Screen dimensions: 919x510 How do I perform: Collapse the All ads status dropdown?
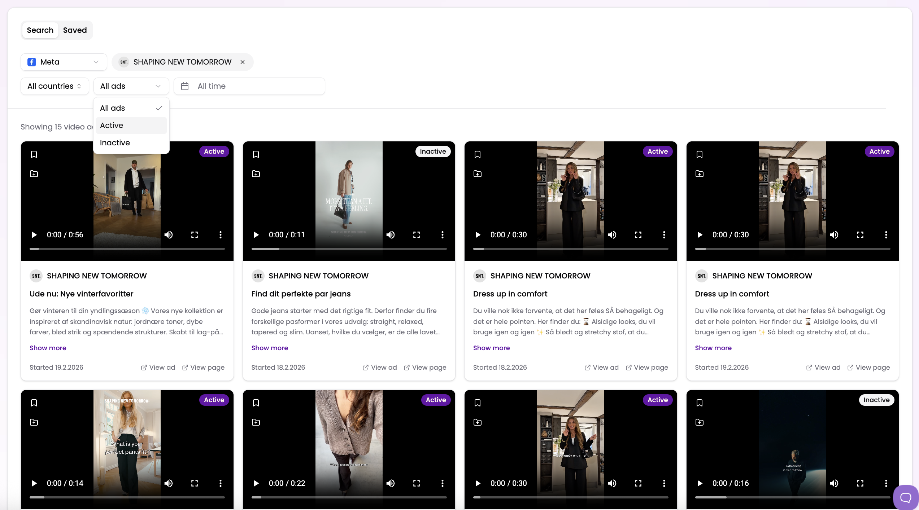point(131,86)
